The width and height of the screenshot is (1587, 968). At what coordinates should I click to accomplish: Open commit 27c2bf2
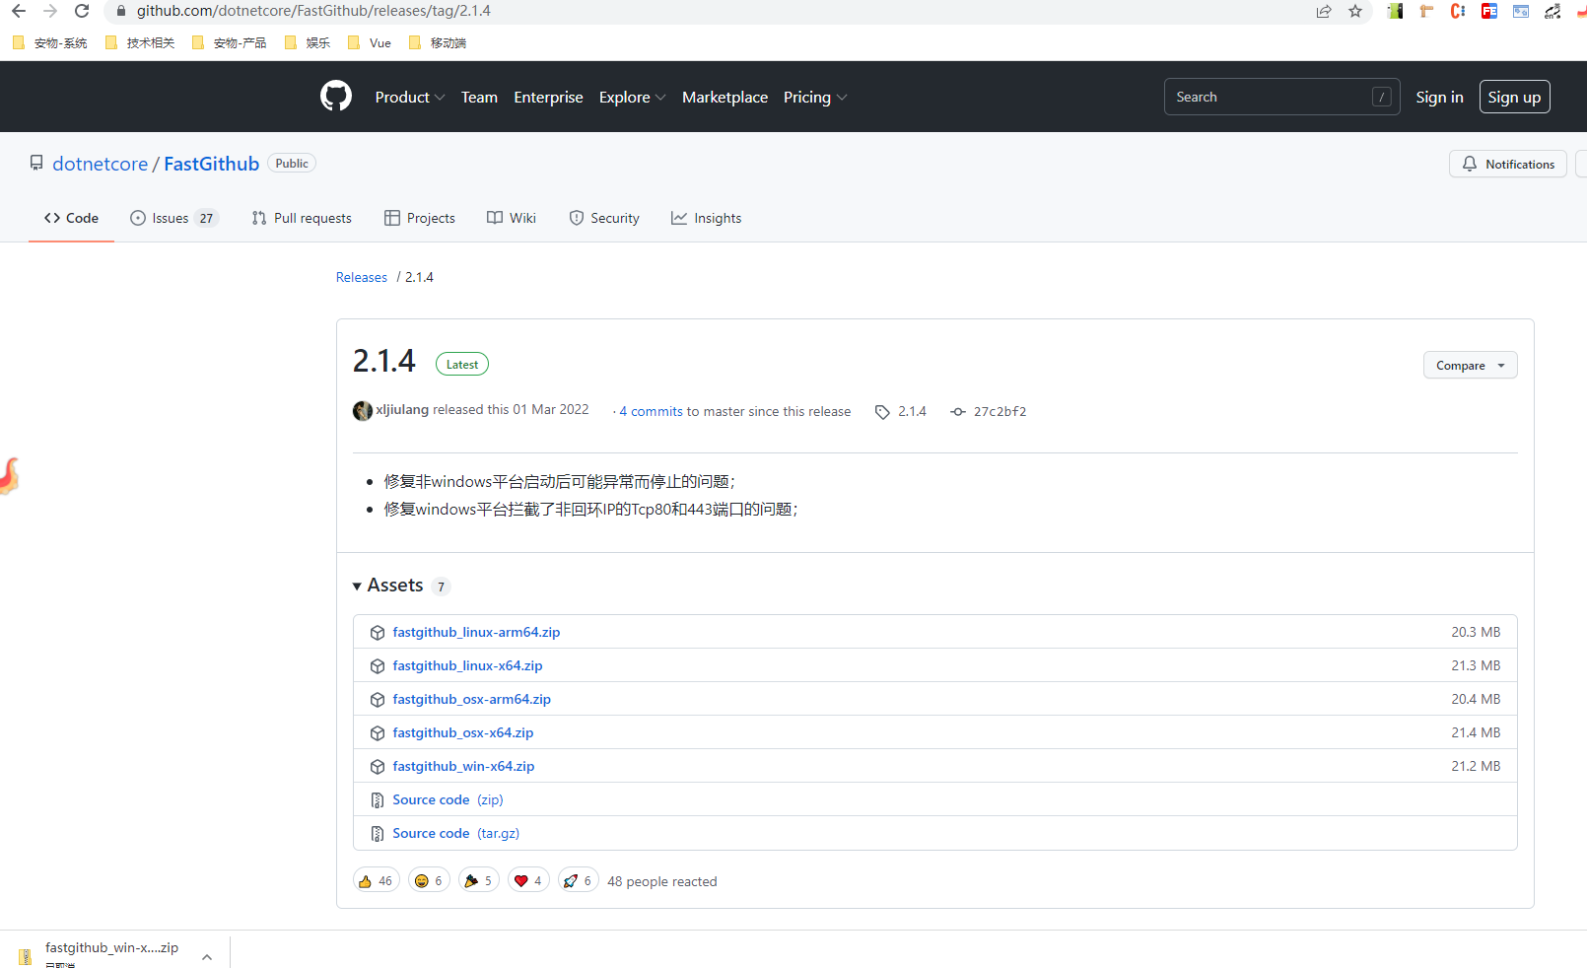[1000, 411]
